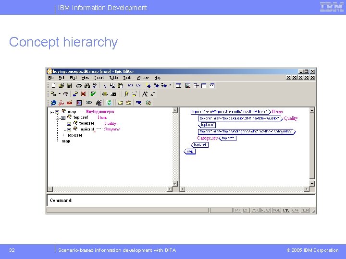Viewport: 346px width, 259px height.
Task: Click the insert table columns icon
Action: click(178, 86)
